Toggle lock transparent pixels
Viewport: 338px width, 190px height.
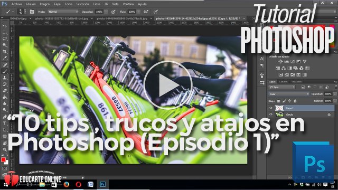pyautogui.click(x=278, y=101)
